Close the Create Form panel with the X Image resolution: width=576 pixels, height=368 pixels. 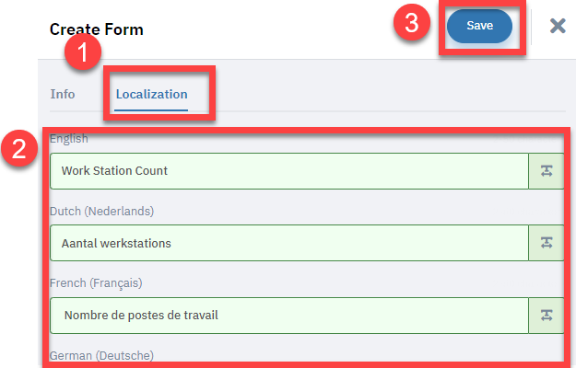click(558, 26)
